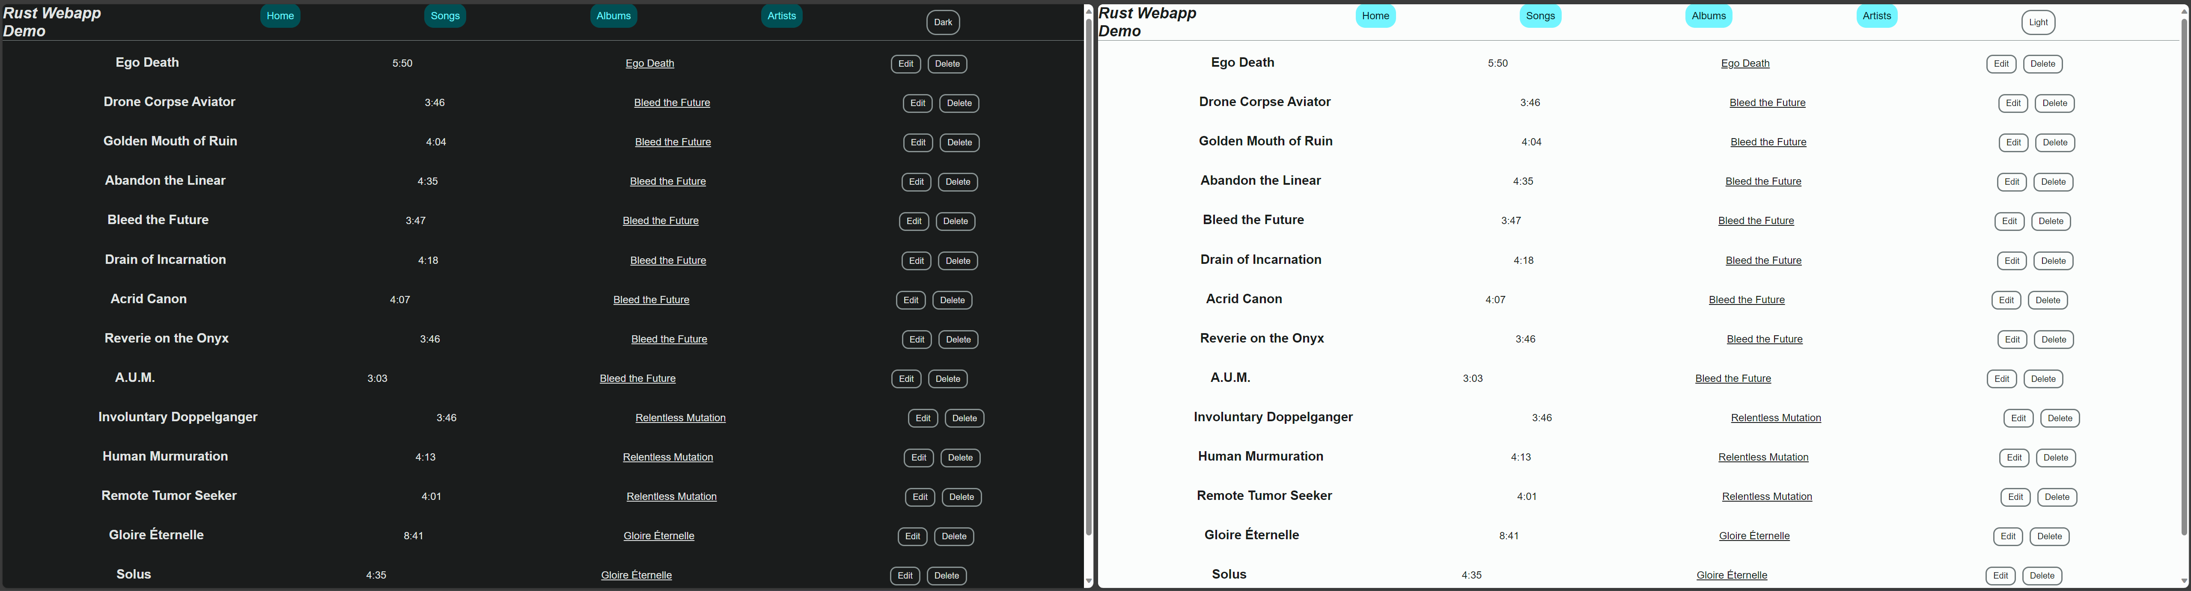Image resolution: width=2191 pixels, height=591 pixels.
Task: Open Ego Death album link in light pane
Action: click(1744, 64)
